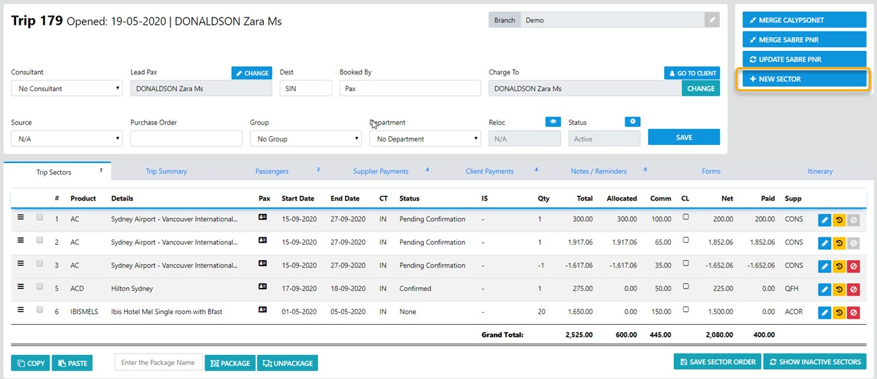Click the pax card icon for Hilton Sydney
The image size is (877, 379).
pyautogui.click(x=263, y=287)
